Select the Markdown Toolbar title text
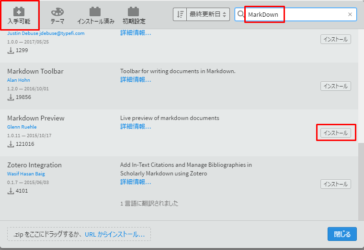Image resolution: width=364 pixels, height=250 pixels. pyautogui.click(x=35, y=71)
